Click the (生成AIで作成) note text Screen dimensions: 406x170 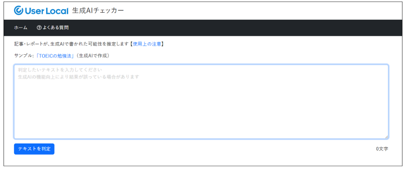pos(93,56)
